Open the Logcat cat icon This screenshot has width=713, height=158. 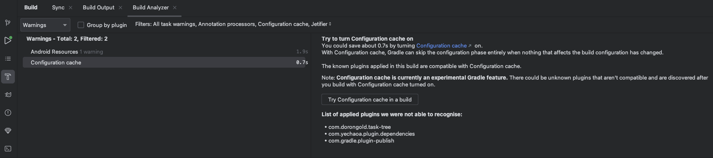8,95
